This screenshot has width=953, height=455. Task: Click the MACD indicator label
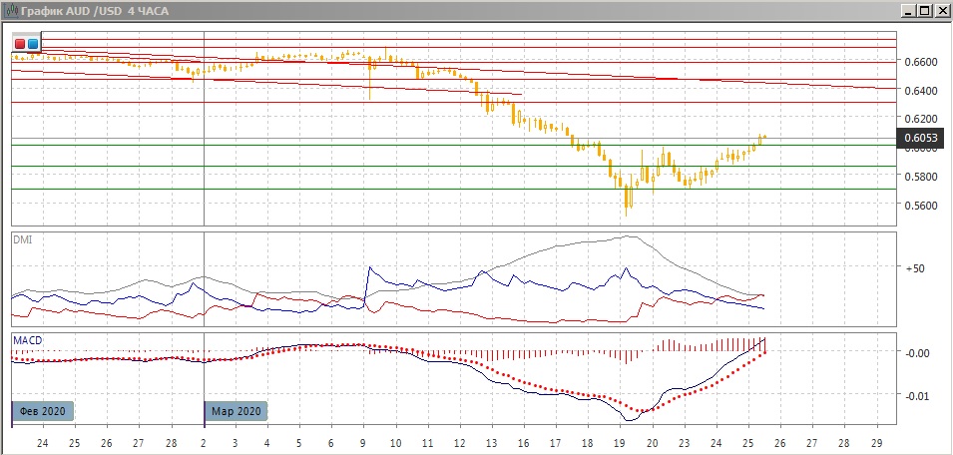[28, 340]
